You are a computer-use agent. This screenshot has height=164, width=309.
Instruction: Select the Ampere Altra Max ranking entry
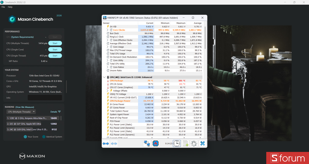coord(32,118)
